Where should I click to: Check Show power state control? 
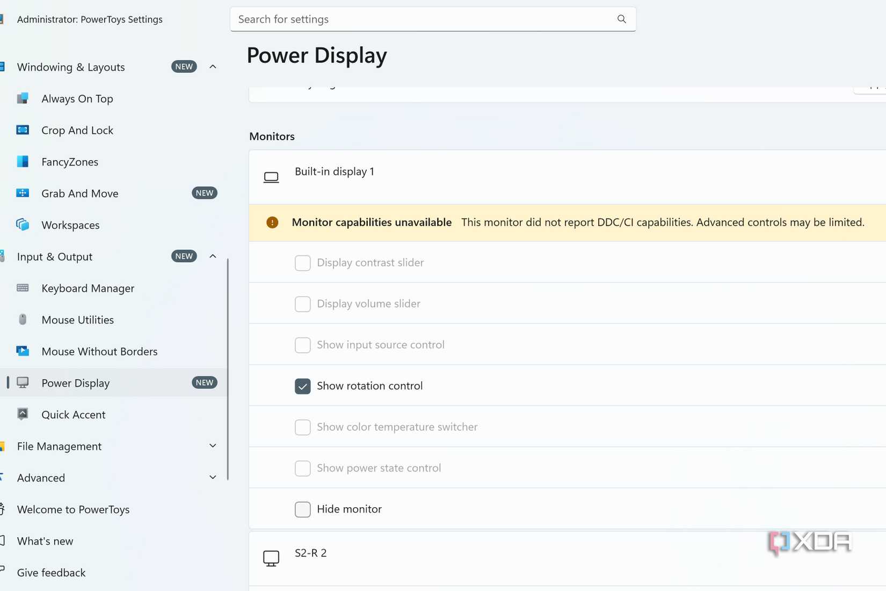tap(303, 469)
